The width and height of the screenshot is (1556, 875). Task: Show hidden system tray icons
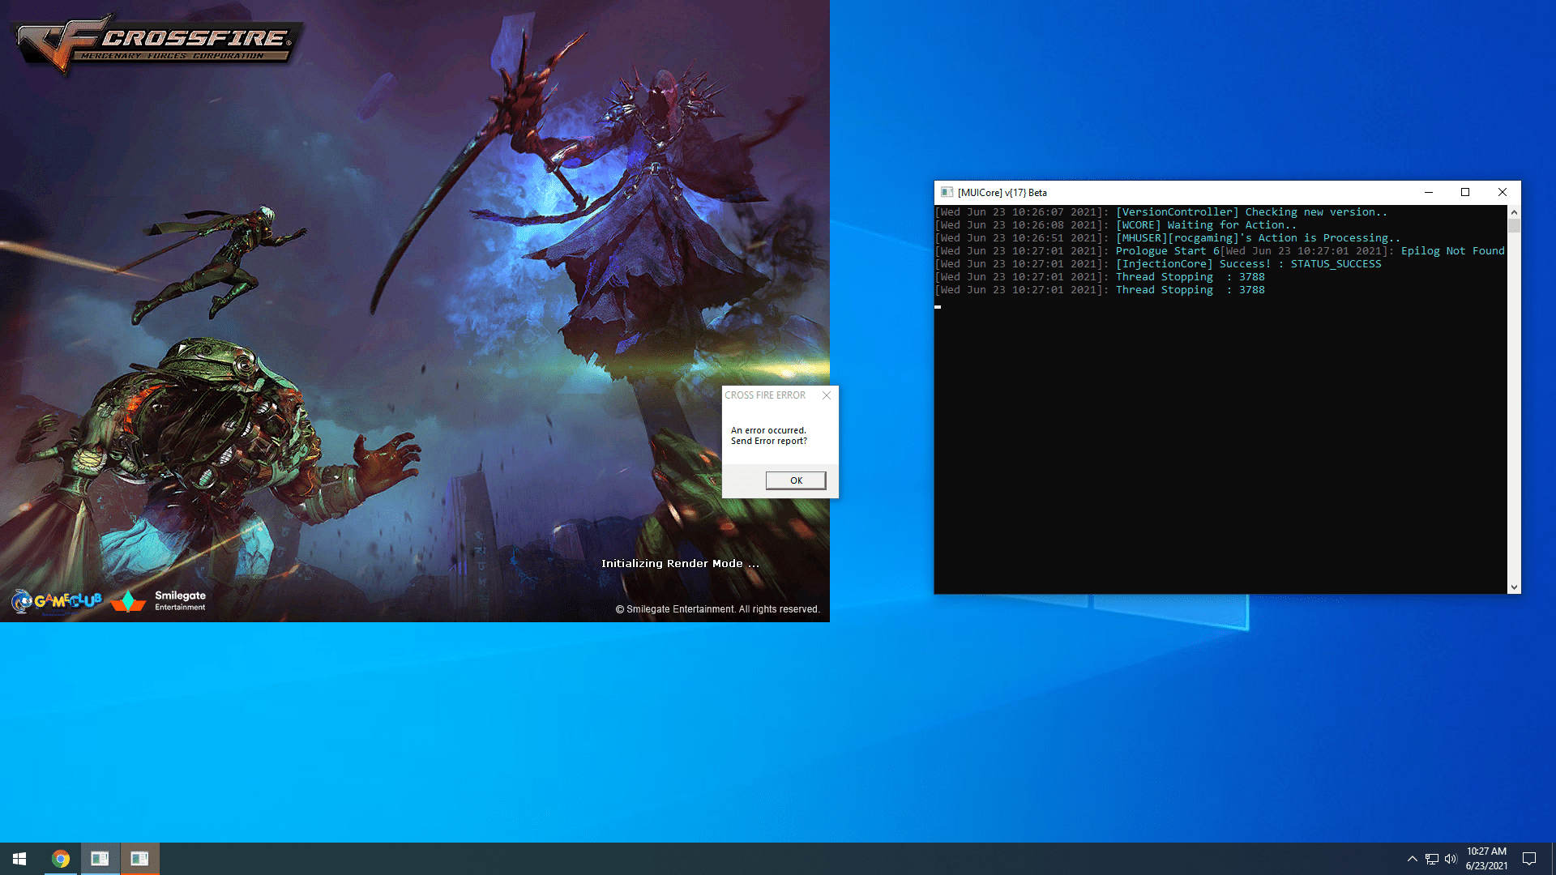(x=1412, y=859)
